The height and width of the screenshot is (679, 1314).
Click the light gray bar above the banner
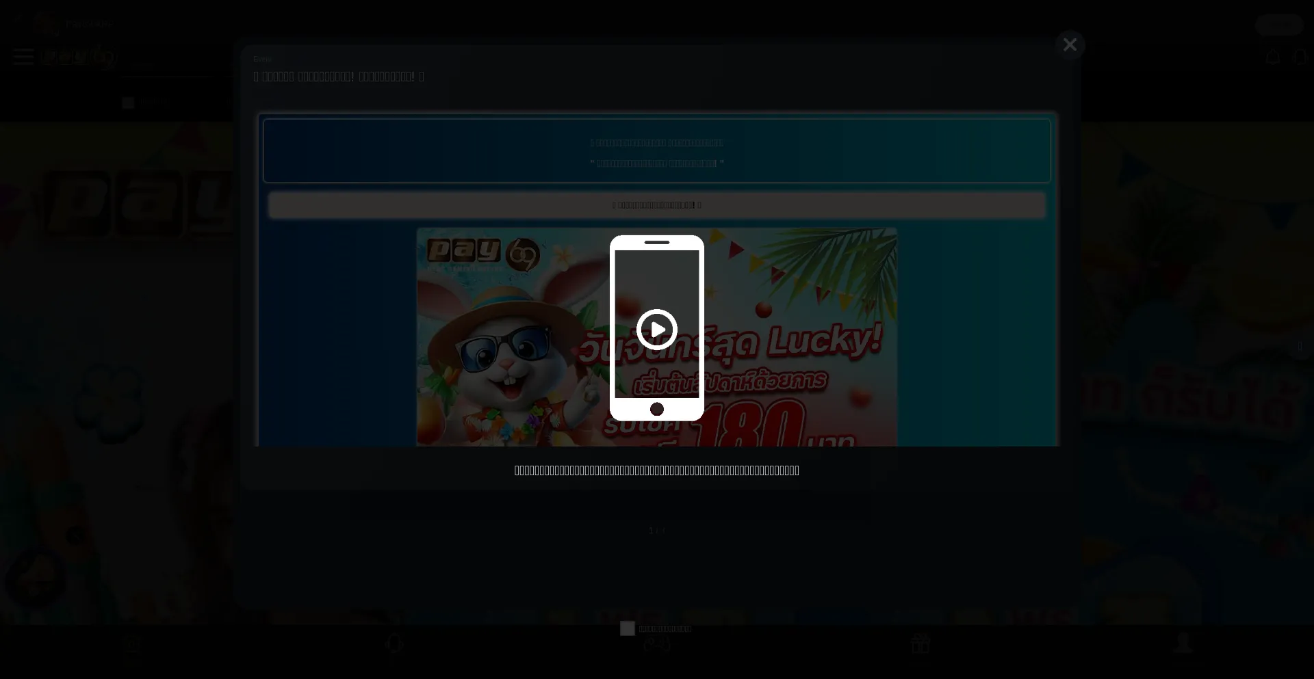pos(656,205)
